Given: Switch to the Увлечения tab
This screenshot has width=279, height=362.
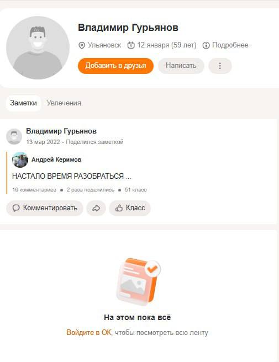Looking at the screenshot, I should (x=64, y=103).
